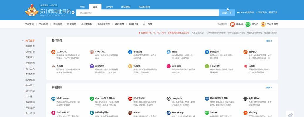The width and height of the screenshot is (304, 117).
Task: Click 更多 in the 高清图库 section
Action: coord(269,87)
